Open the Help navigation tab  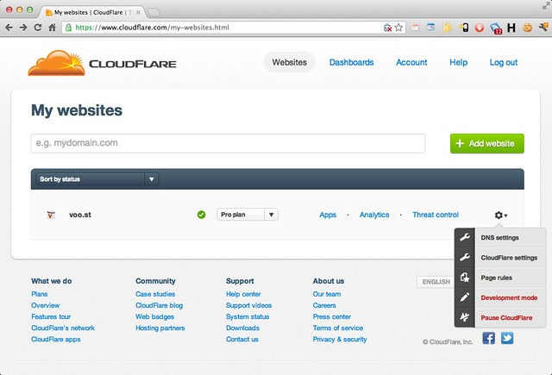click(458, 62)
